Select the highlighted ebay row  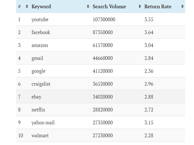[101, 97]
